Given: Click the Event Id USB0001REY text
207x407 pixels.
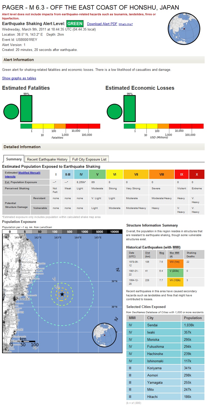Looking at the screenshot, I should 20,40.
